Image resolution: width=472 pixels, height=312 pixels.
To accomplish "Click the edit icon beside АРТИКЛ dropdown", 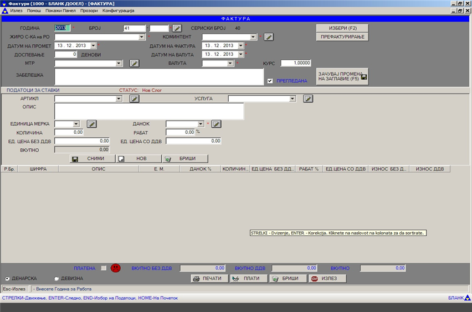I will [x=134, y=99].
